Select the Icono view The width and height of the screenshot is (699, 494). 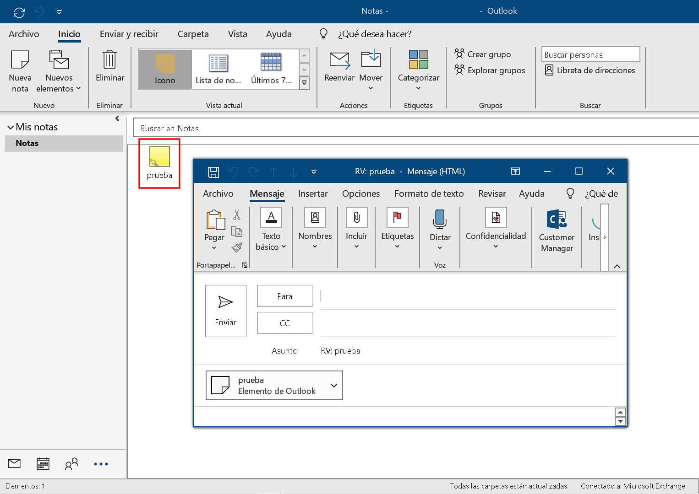(165, 69)
